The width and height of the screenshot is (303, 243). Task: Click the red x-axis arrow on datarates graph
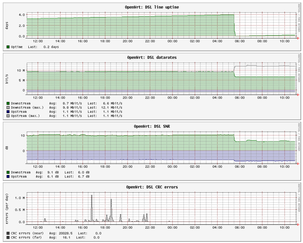(x=298, y=95)
